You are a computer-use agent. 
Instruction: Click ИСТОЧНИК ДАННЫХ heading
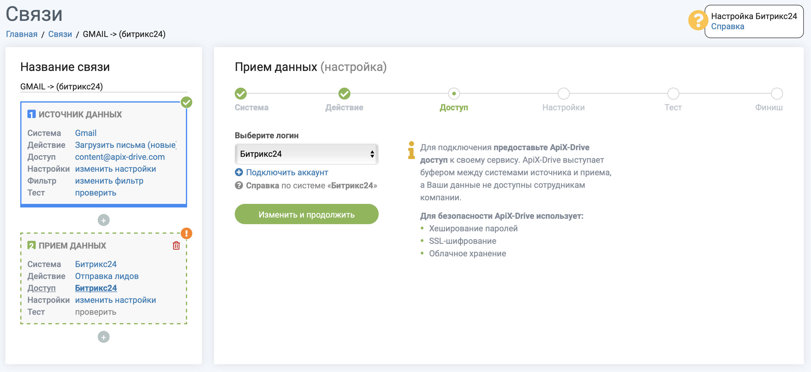click(x=80, y=114)
